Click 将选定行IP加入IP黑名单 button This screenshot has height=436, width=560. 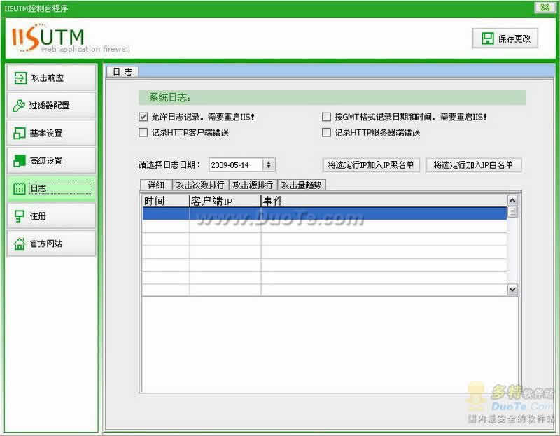(371, 165)
